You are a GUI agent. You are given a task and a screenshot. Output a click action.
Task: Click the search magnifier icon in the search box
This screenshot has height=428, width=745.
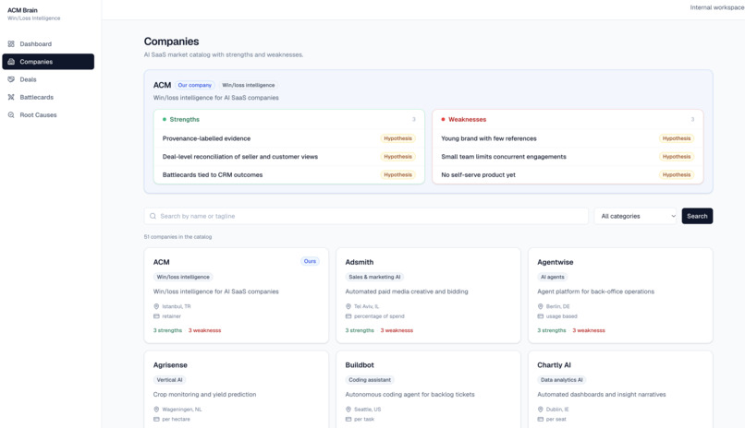tap(153, 216)
